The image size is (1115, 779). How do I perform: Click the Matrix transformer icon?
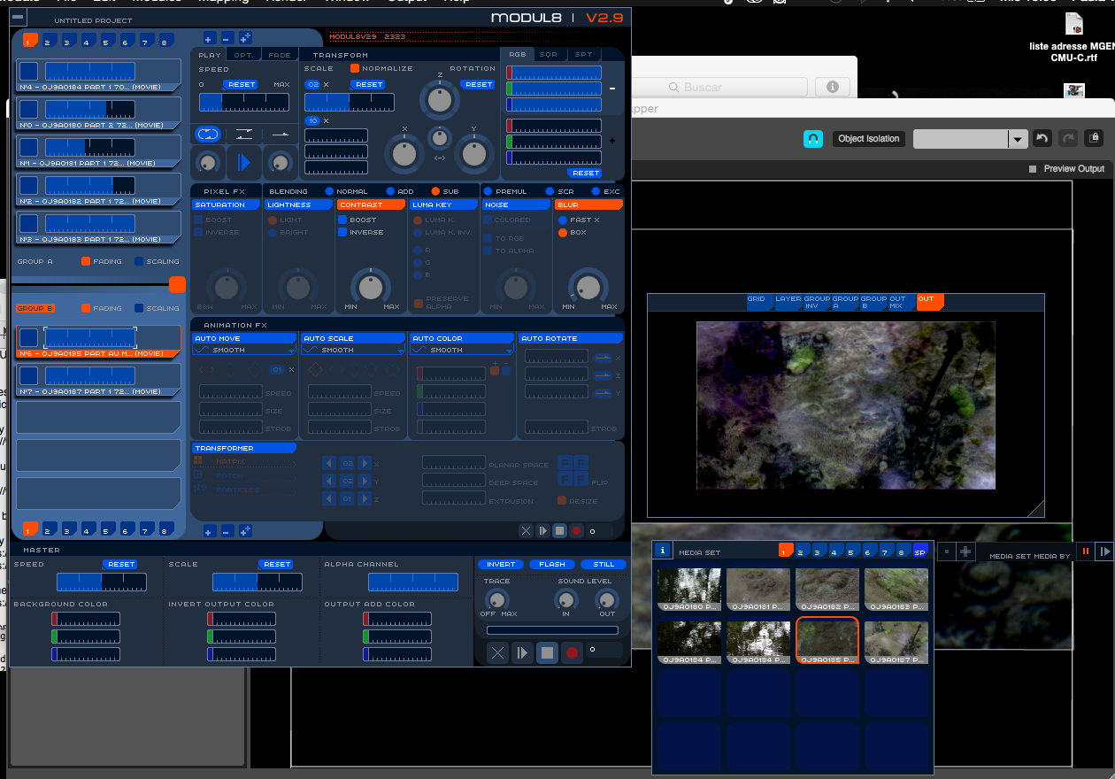(198, 462)
